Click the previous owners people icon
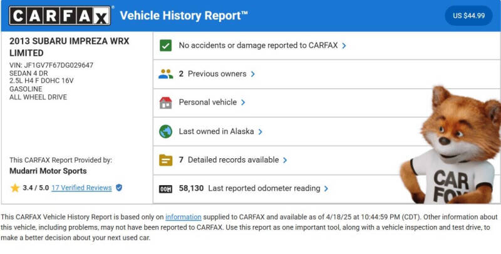501x254 pixels. coord(165,74)
